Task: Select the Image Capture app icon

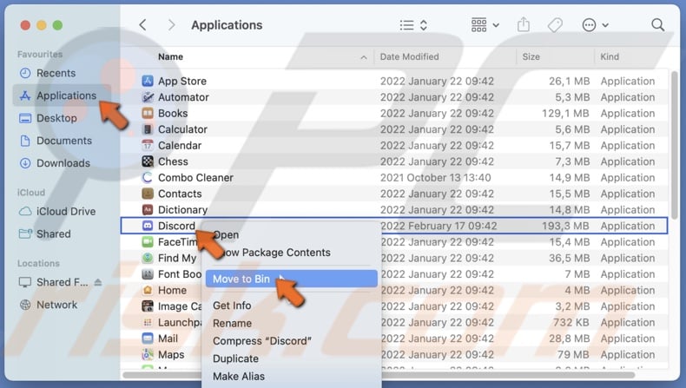Action: point(148,306)
